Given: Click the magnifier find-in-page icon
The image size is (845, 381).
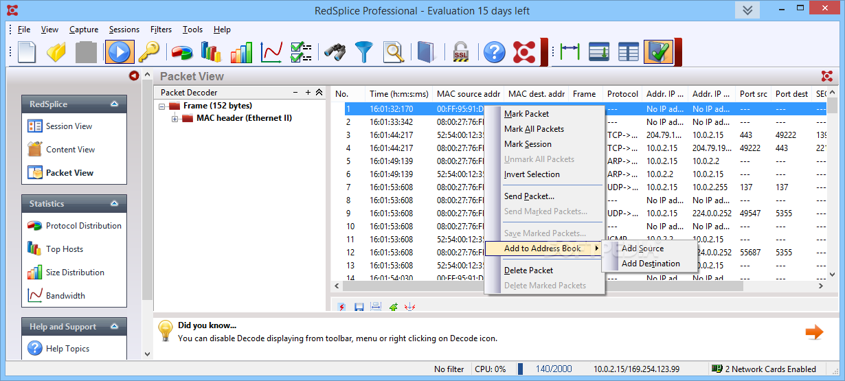Looking at the screenshot, I should pos(393,52).
